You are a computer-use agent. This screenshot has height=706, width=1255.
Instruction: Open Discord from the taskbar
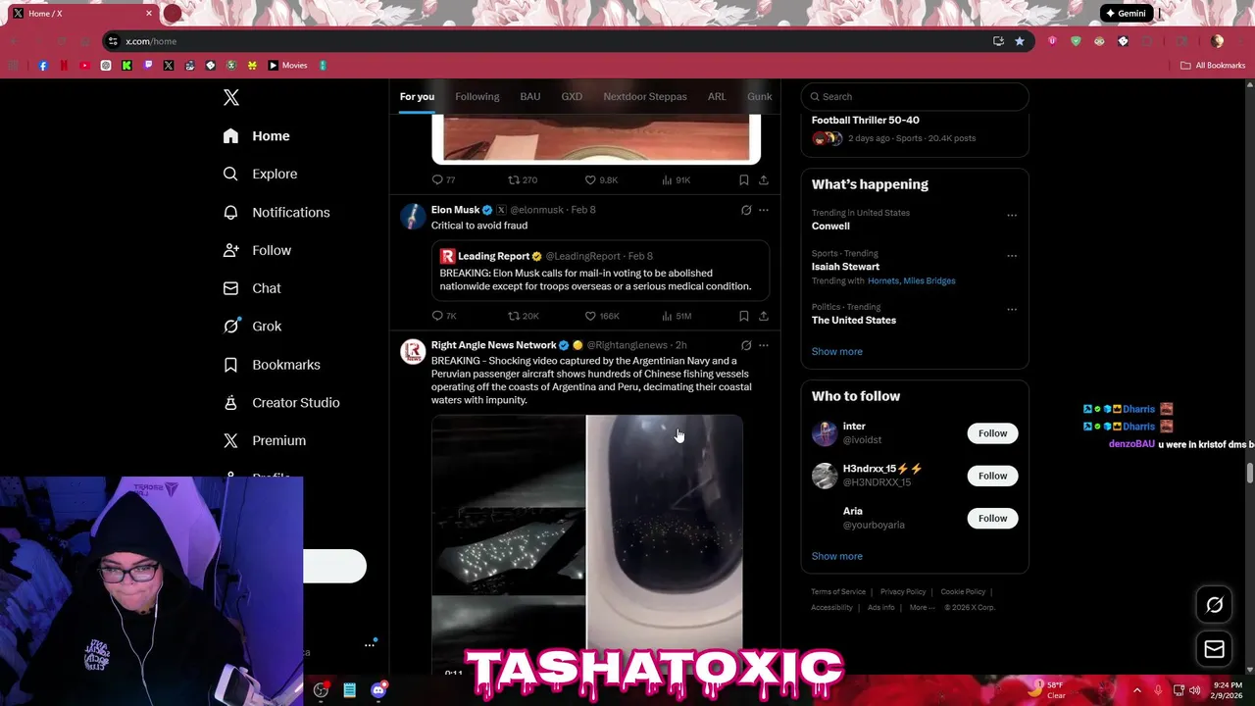[378, 690]
